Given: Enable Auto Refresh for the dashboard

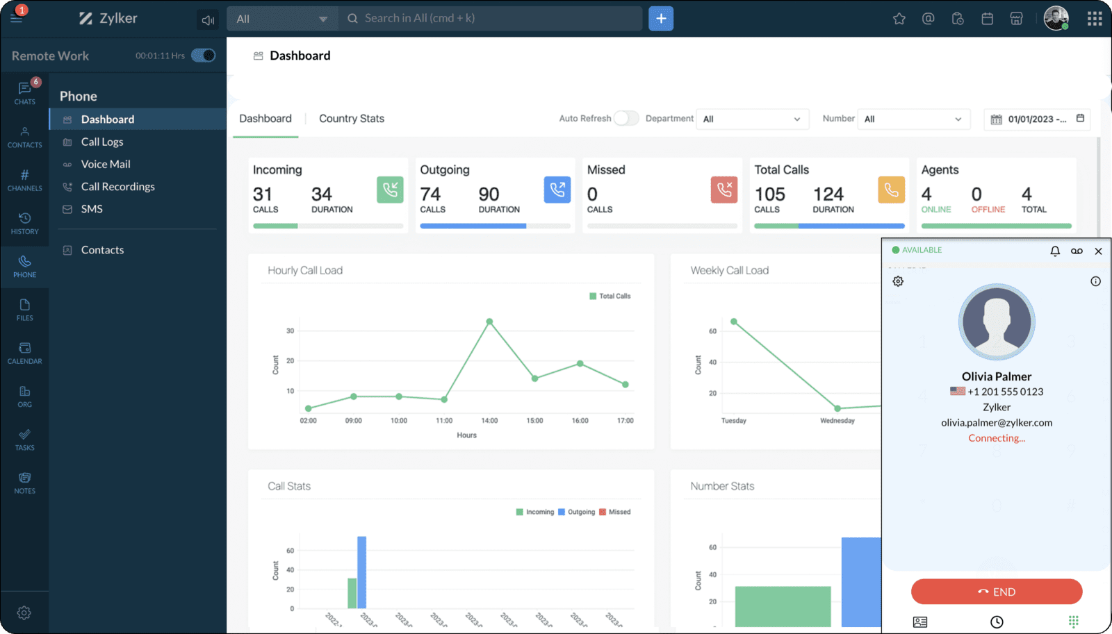Looking at the screenshot, I should click(x=626, y=118).
